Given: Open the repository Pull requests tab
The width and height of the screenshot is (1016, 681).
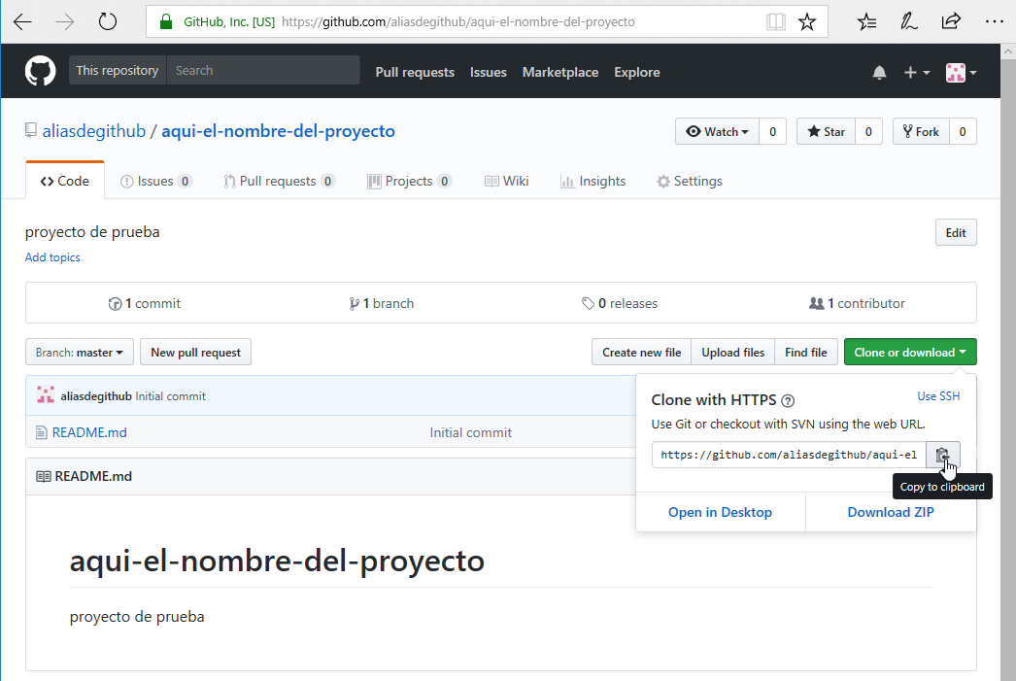Looking at the screenshot, I should pyautogui.click(x=279, y=182).
